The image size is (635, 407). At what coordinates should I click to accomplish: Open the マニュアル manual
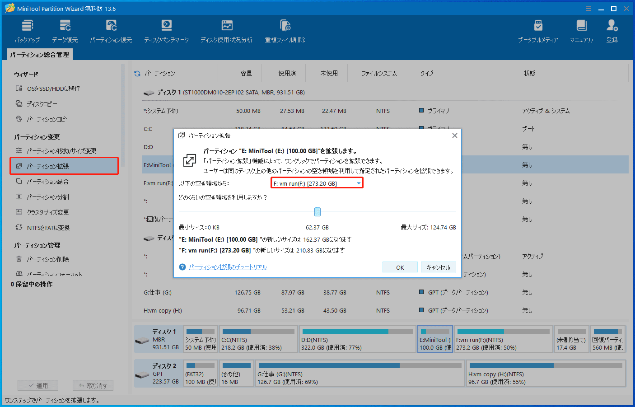[x=581, y=31]
